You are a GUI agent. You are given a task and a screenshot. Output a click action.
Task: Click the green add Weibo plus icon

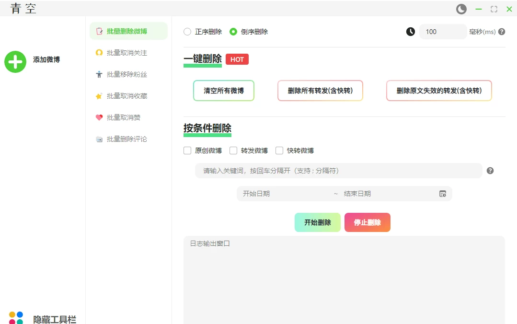pyautogui.click(x=15, y=62)
